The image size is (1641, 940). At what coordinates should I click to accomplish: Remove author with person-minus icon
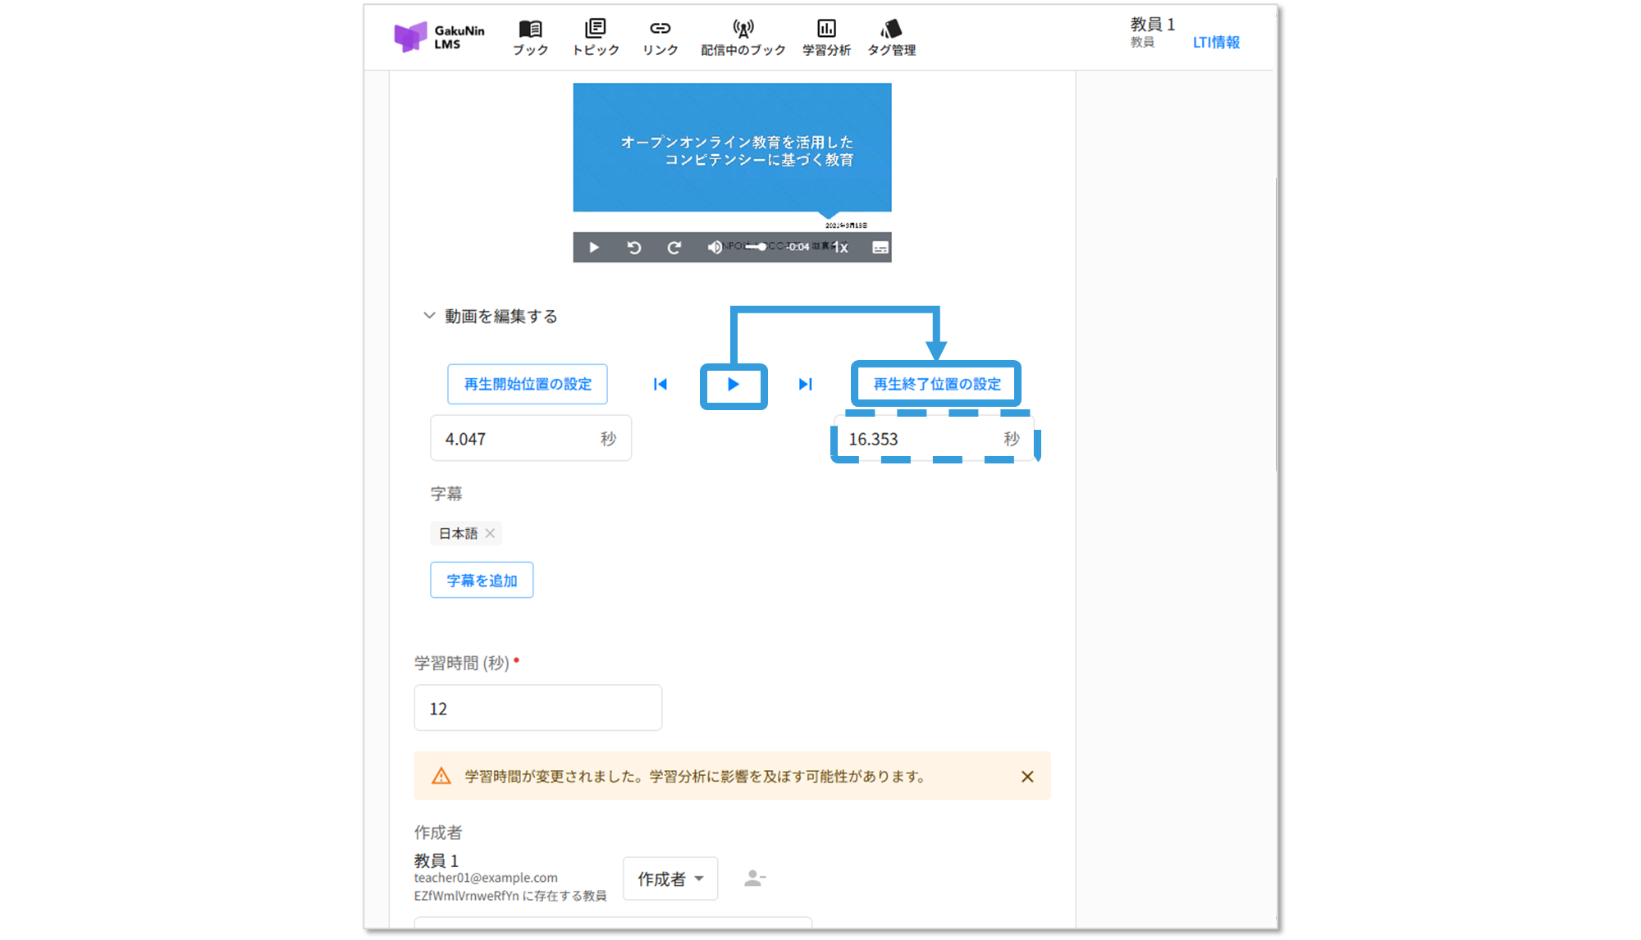click(754, 878)
